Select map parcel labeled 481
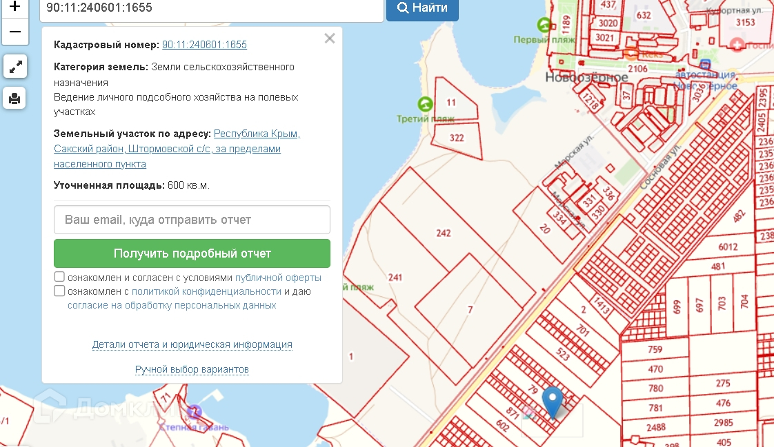Image resolution: width=774 pixels, height=447 pixels. pyautogui.click(x=718, y=267)
